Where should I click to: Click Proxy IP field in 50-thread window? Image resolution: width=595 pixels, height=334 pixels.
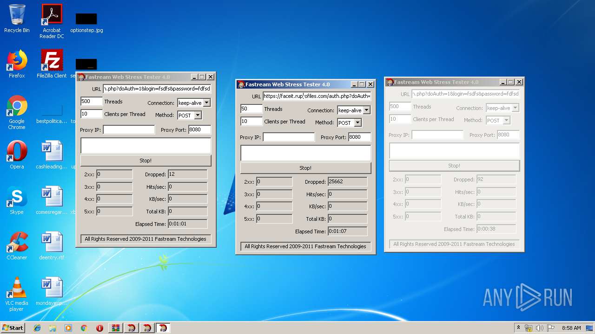(289, 137)
